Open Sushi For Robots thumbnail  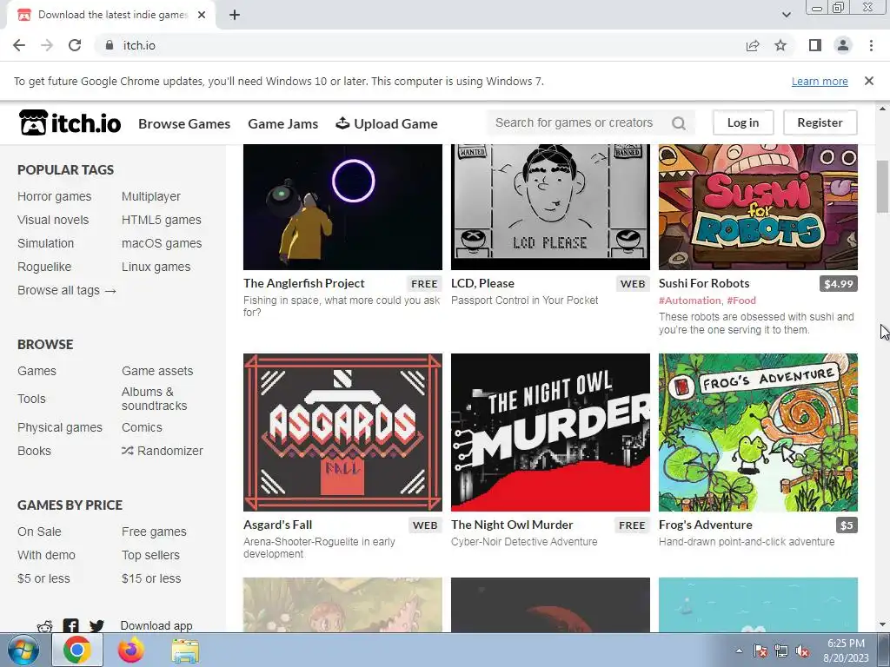[758, 207]
